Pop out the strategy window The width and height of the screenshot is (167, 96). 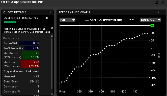pyautogui.click(x=156, y=2)
